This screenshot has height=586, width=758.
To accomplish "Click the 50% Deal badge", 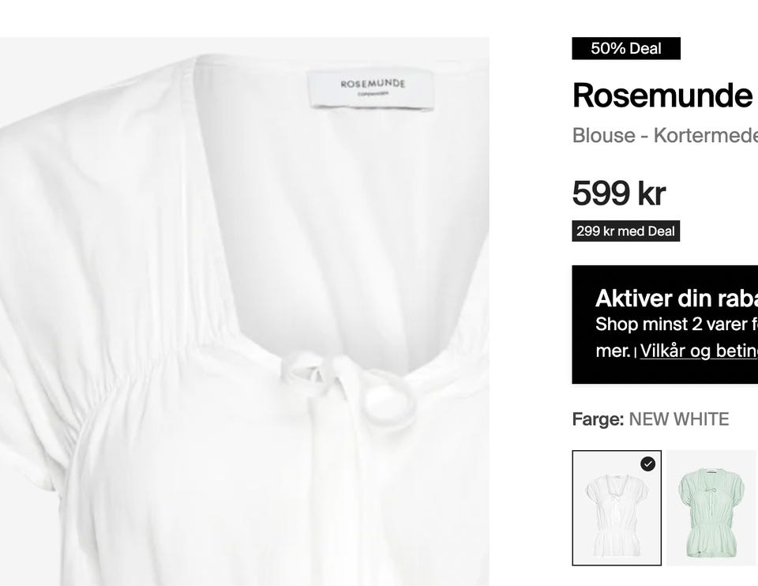I will [x=626, y=48].
